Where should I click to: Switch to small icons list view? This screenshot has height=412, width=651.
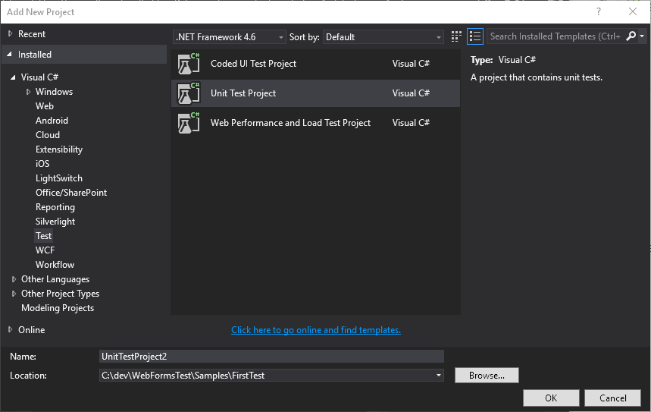(x=475, y=36)
